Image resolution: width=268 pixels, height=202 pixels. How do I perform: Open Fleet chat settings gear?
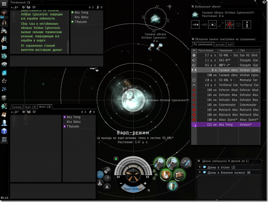(24, 112)
